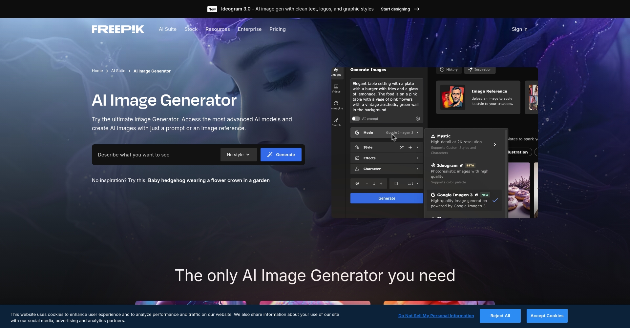This screenshot has height=328, width=630.
Task: Click the Ideogram logo icon
Action: pyautogui.click(x=433, y=166)
